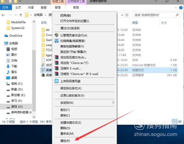Click WinRAR icon beside 添加到压缩文件(A)
The width and height of the screenshot is (184, 144).
pos(57,57)
